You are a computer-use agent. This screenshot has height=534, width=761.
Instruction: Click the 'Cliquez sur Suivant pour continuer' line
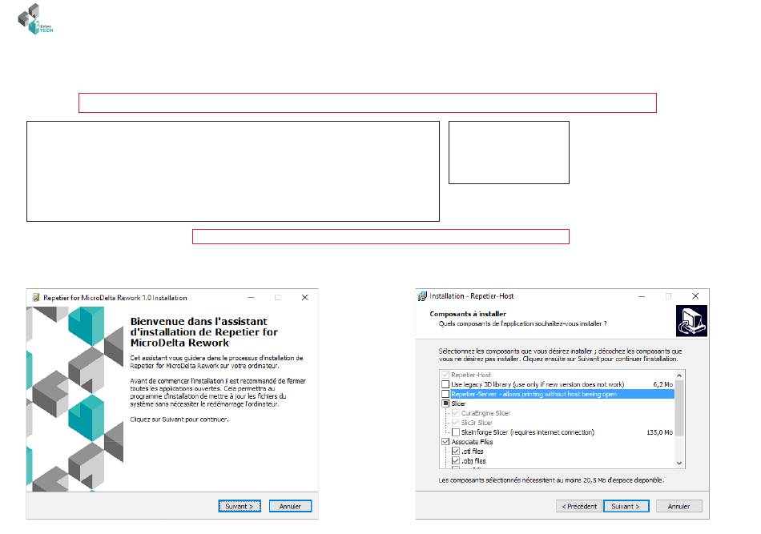[x=179, y=419]
